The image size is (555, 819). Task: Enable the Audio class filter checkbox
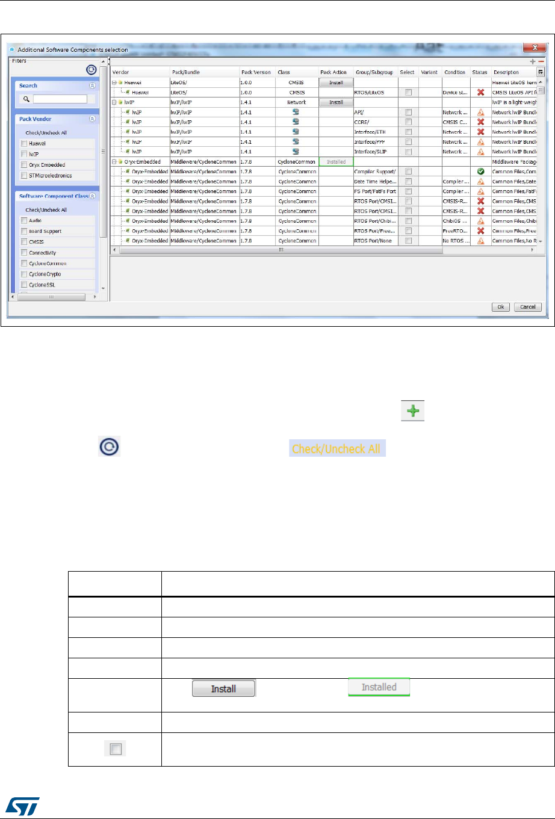24,221
